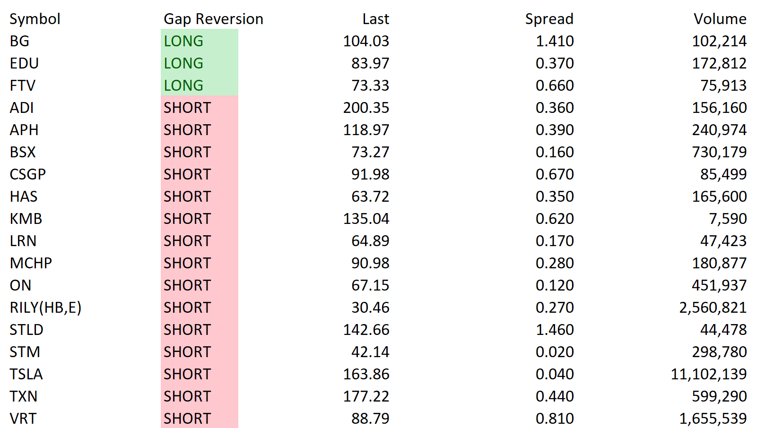Click the Volume column header

point(720,19)
